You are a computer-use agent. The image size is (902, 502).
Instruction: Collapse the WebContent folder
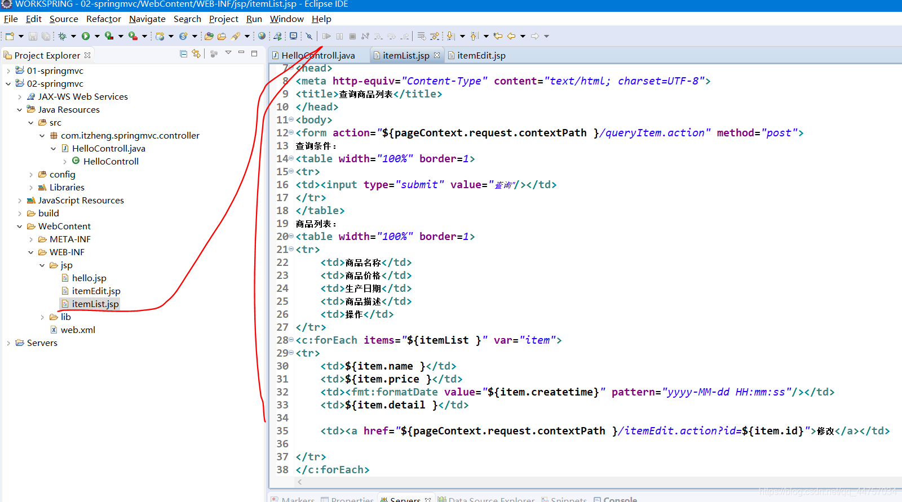[x=19, y=226]
